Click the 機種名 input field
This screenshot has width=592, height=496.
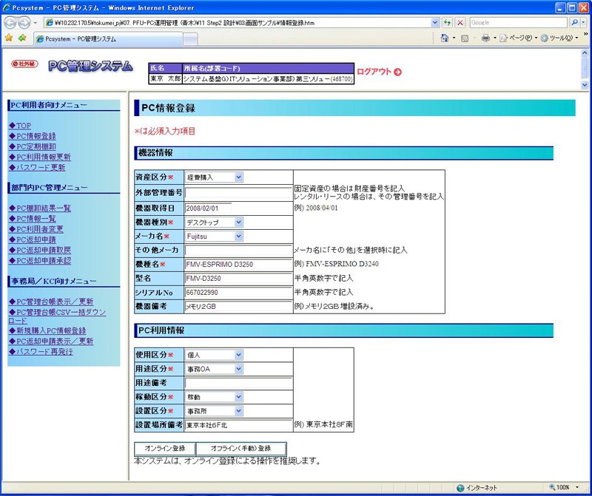[x=238, y=265]
